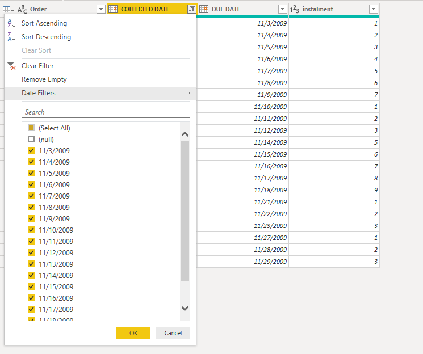This screenshot has height=354, width=423.
Task: Expand the Date Filters submenu arrow
Action: (x=189, y=93)
